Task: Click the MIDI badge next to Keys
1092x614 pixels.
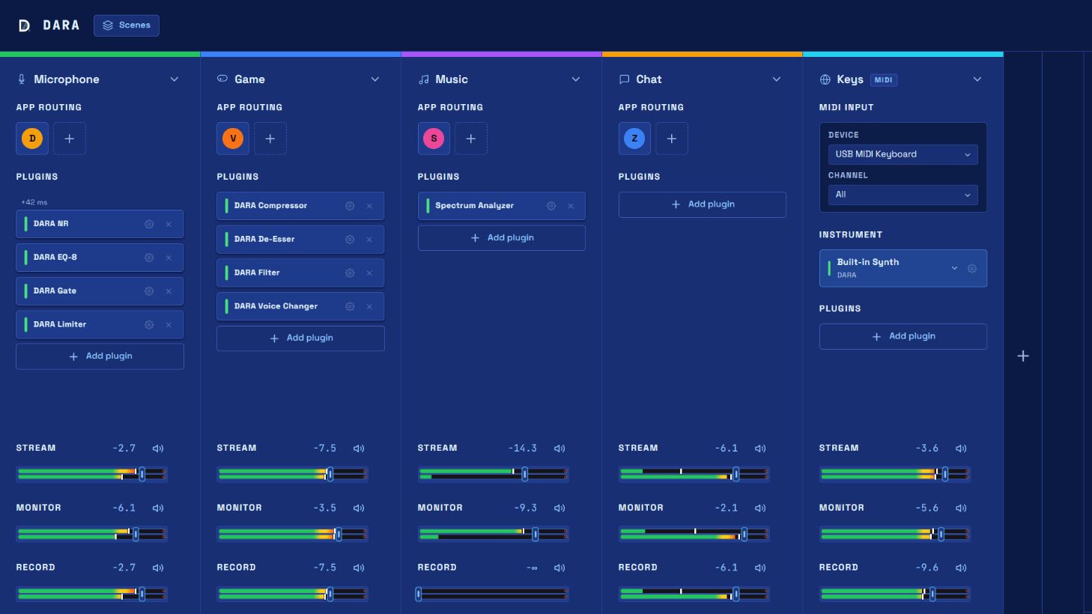Action: tap(884, 80)
